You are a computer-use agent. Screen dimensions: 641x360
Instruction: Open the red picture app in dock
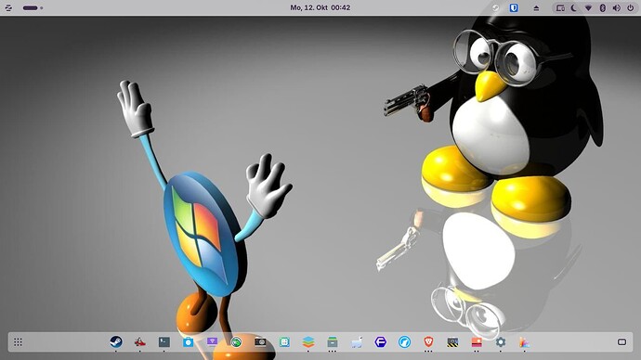coord(477,341)
